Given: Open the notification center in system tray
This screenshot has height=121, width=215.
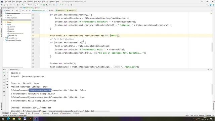Looking at the screenshot, I should (x=211, y=119).
